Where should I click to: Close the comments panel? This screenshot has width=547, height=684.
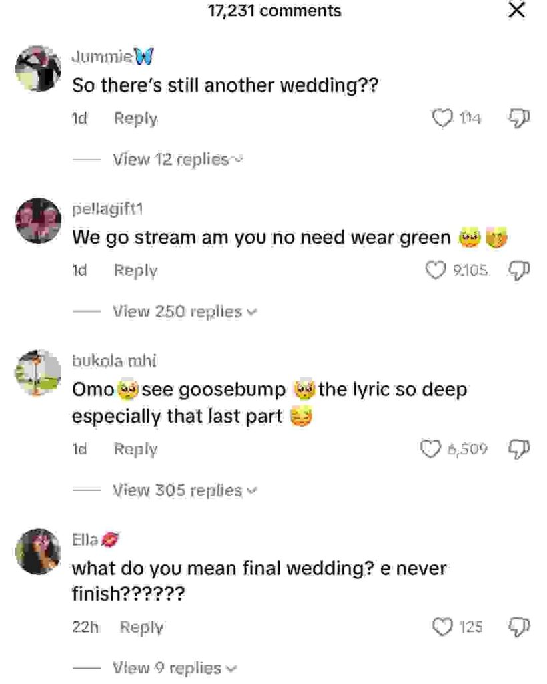coord(516,11)
